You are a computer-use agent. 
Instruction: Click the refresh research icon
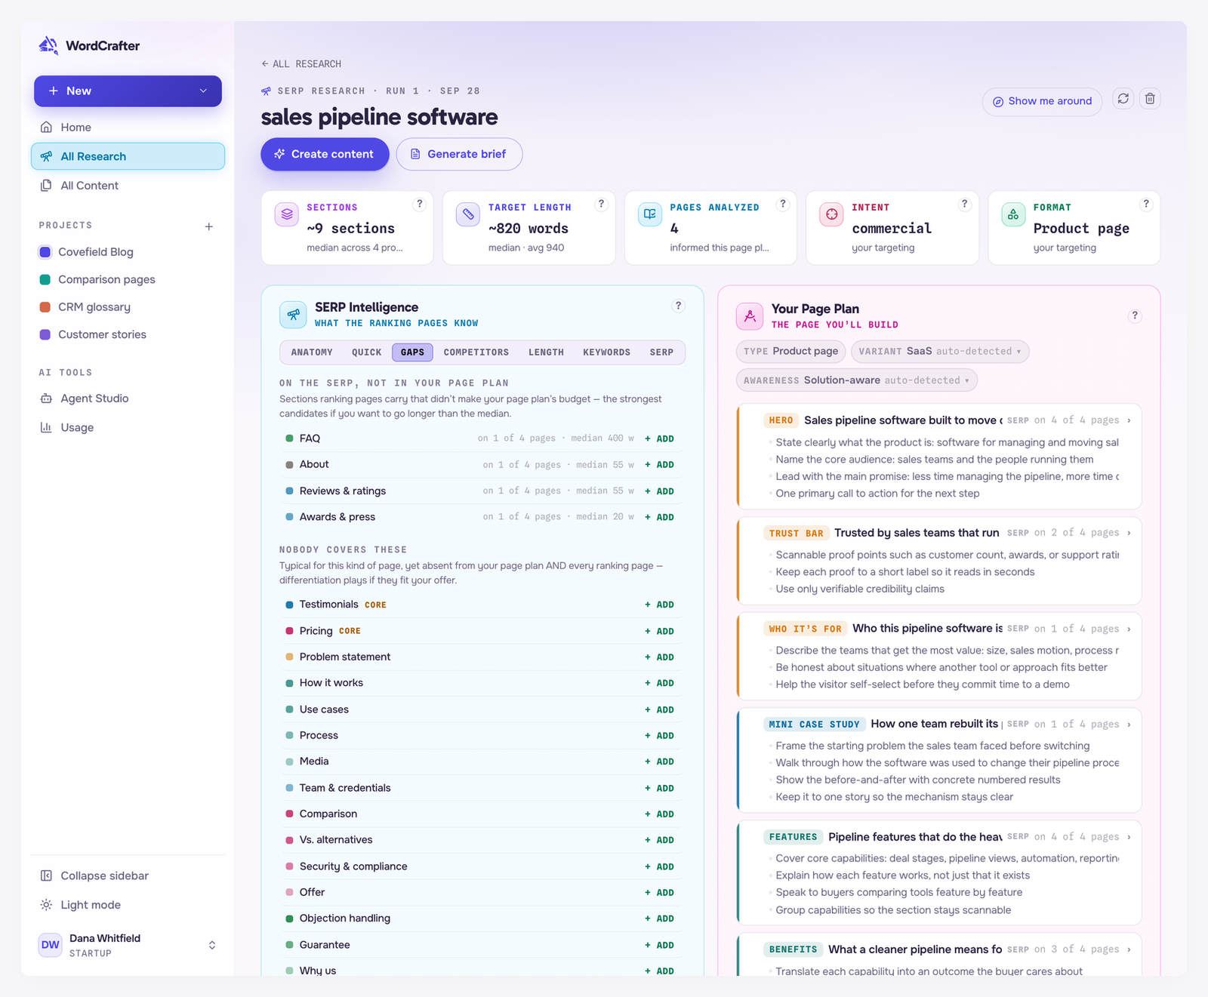point(1123,99)
